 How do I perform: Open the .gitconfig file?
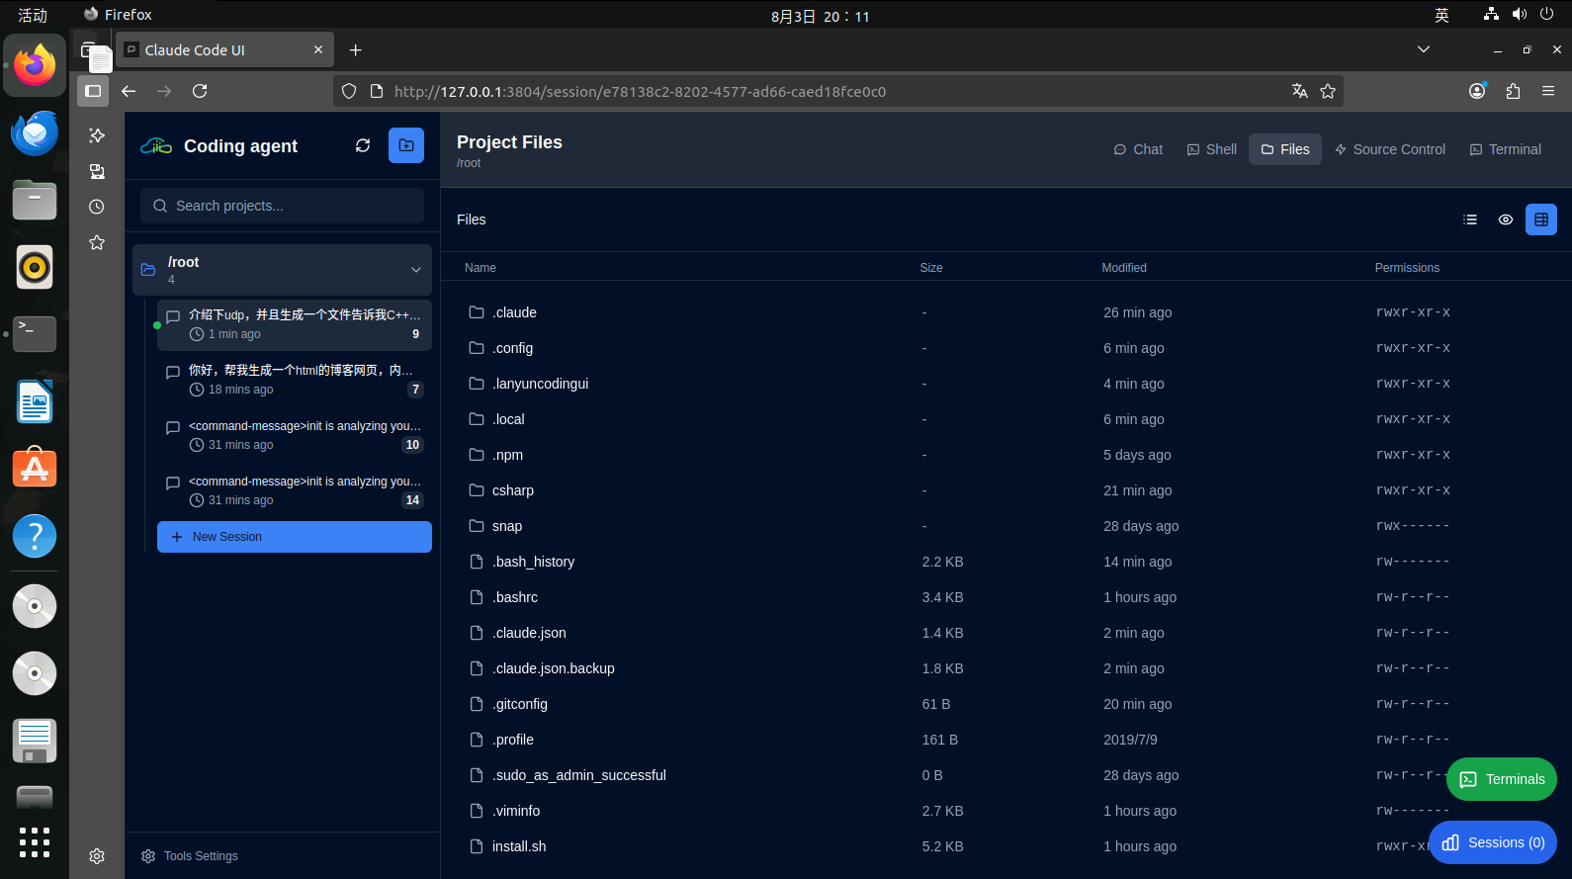[x=519, y=704]
